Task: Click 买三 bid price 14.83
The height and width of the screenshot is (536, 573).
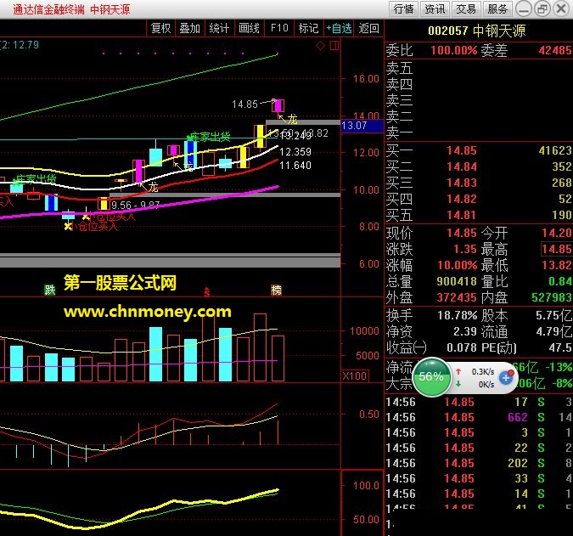Action: (x=462, y=183)
